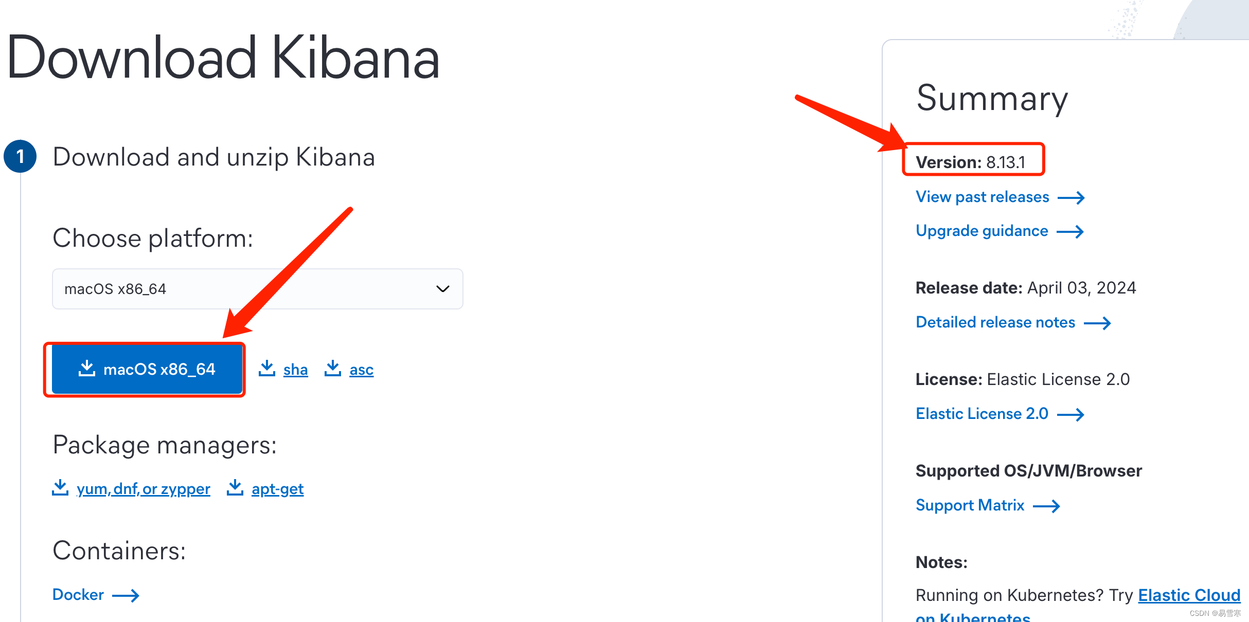Open the asc signature link
This screenshot has width=1249, height=622.
(x=361, y=369)
